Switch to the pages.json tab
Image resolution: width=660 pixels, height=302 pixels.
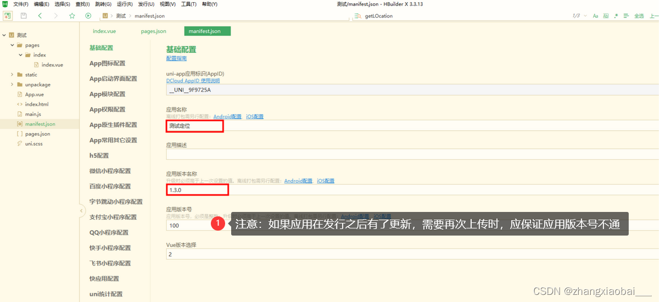pos(153,31)
